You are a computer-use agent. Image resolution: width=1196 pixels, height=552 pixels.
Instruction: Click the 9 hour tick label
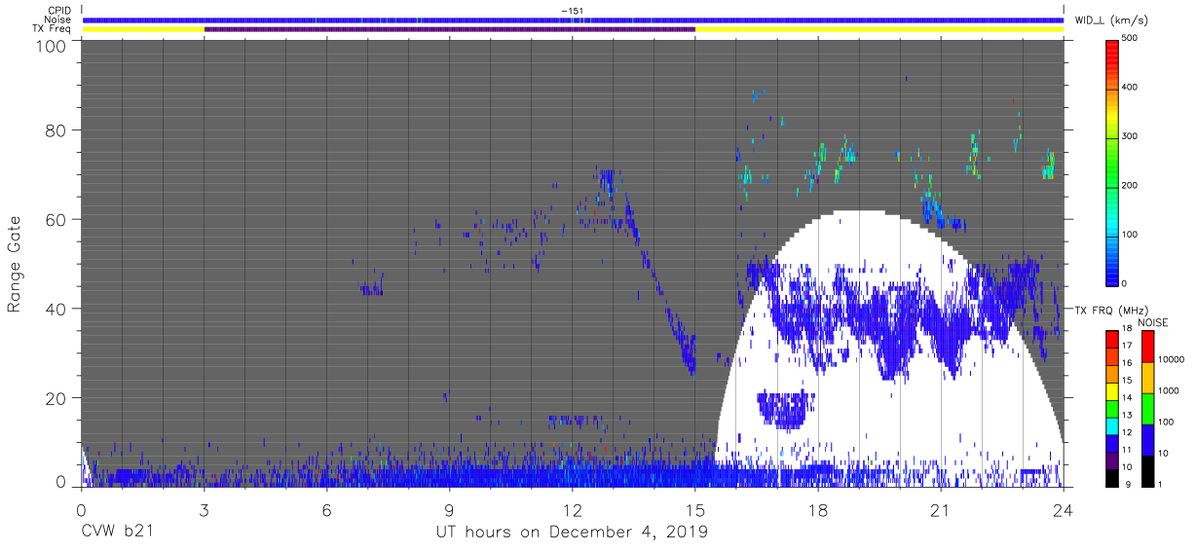click(x=449, y=508)
